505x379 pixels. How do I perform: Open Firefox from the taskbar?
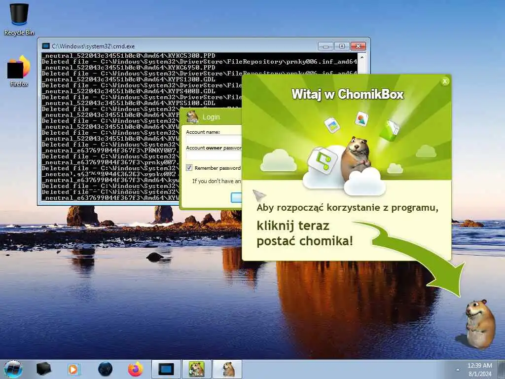tap(136, 369)
